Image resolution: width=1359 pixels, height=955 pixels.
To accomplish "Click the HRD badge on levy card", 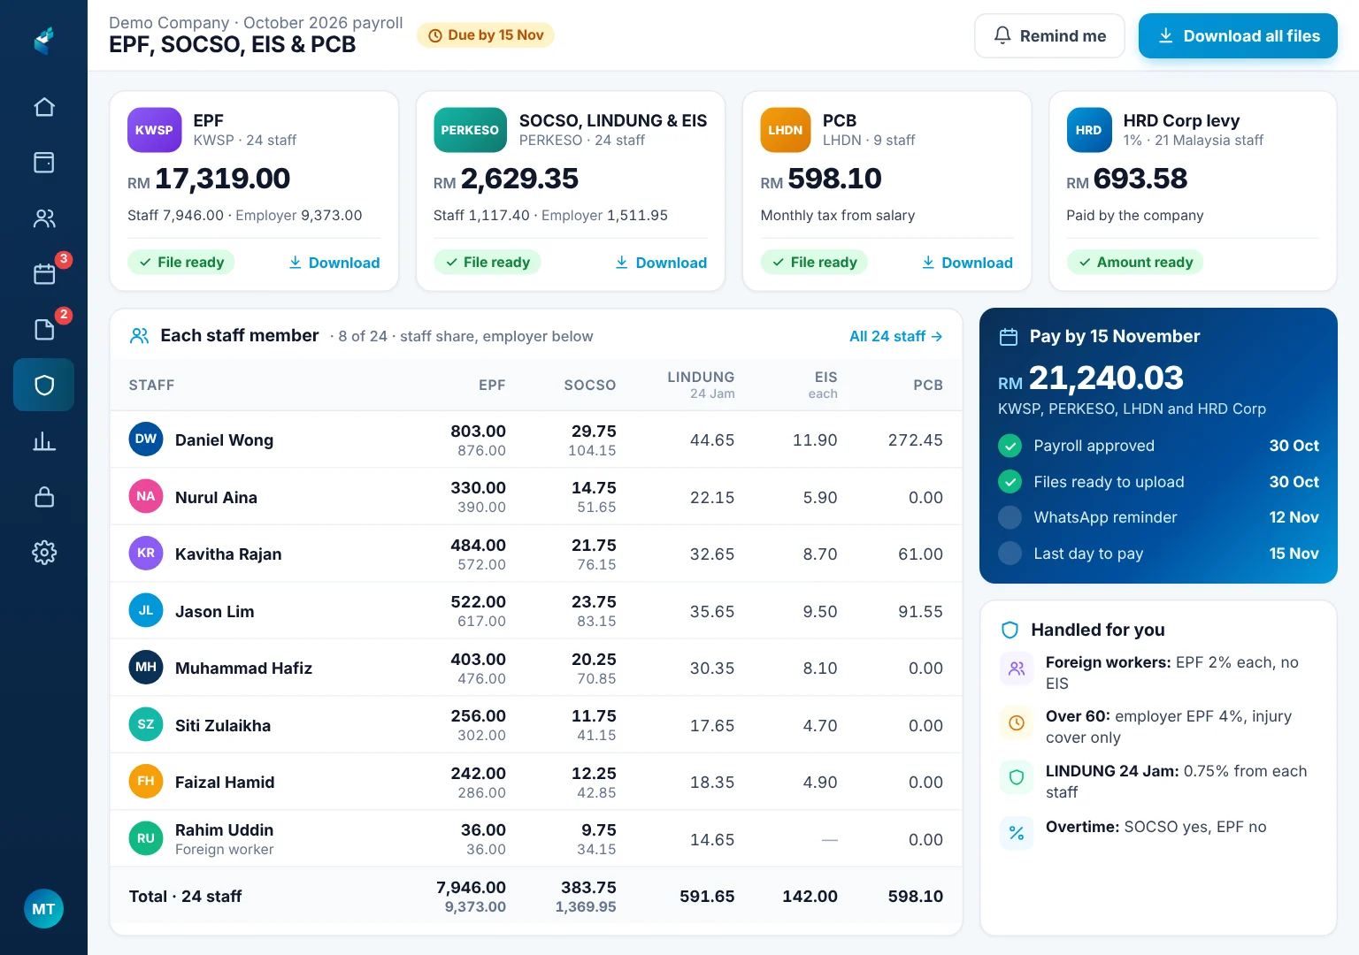I will [1089, 130].
